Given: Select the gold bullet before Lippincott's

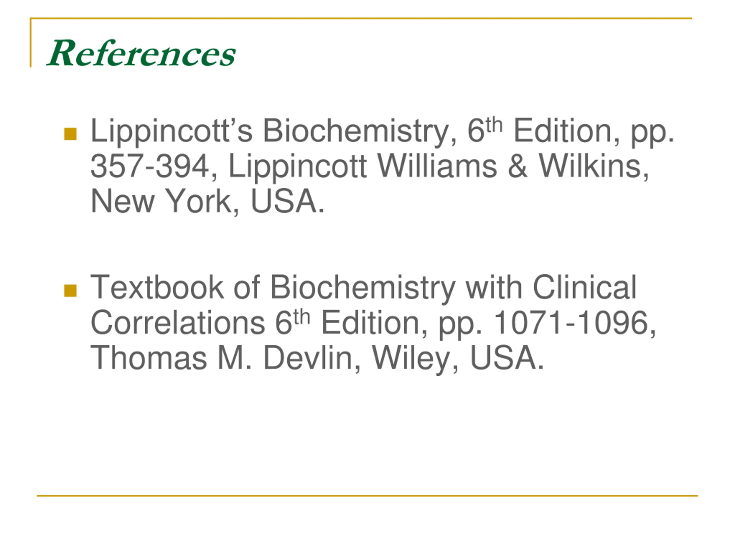Looking at the screenshot, I should (70, 134).
